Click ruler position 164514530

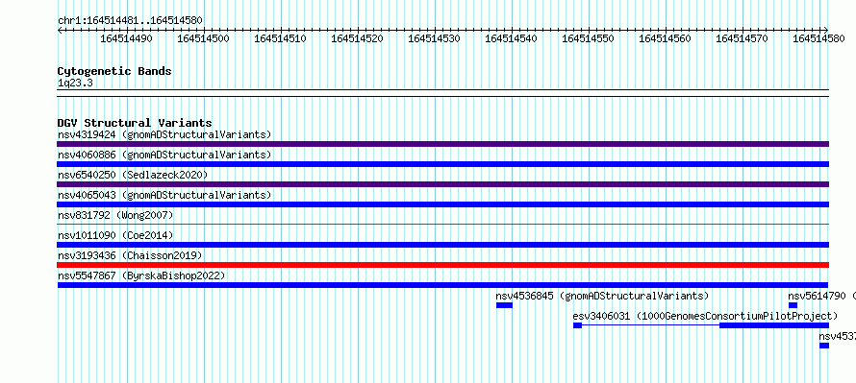pyautogui.click(x=435, y=38)
